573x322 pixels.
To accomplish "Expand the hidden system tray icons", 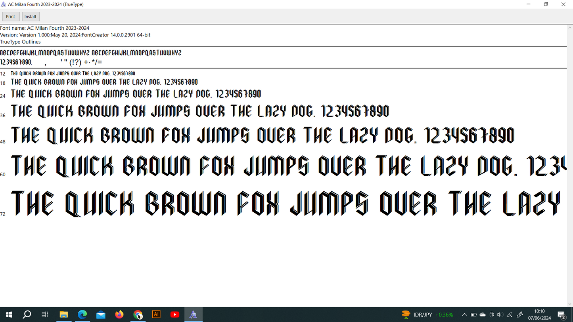I will click(x=464, y=315).
